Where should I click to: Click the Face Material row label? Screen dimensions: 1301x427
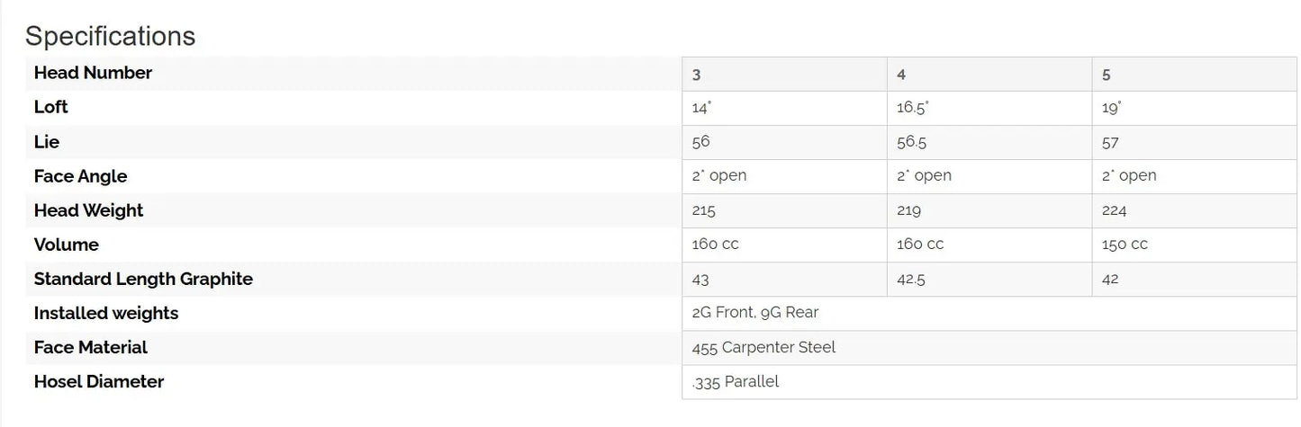90,347
